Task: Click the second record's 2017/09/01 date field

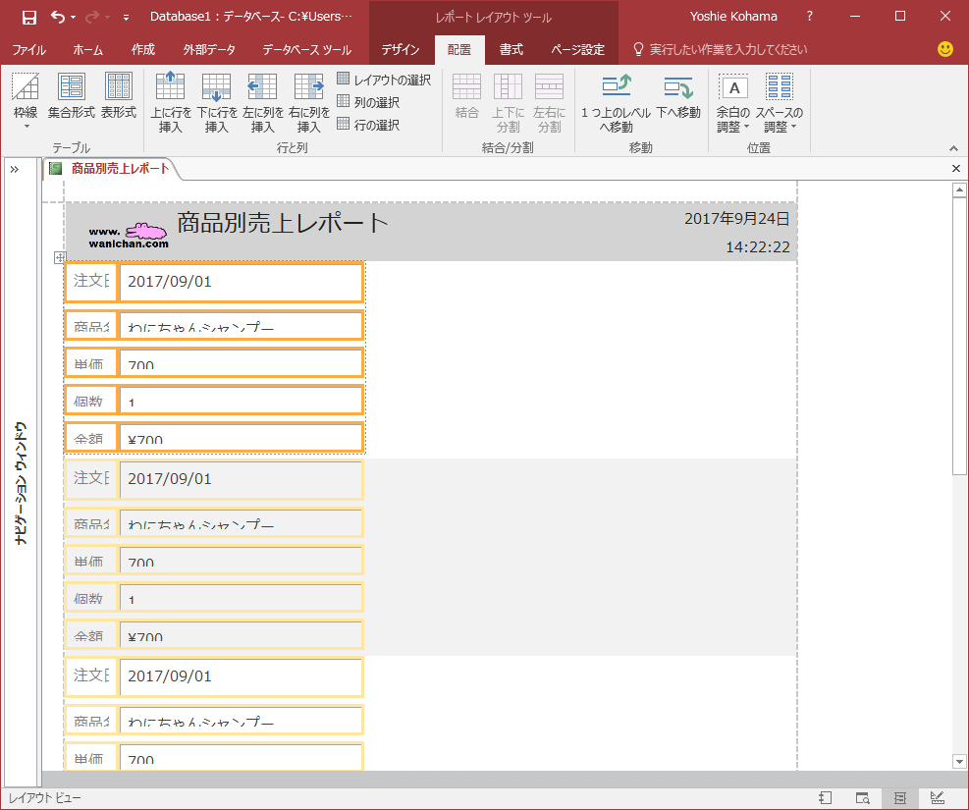Action: coord(241,479)
